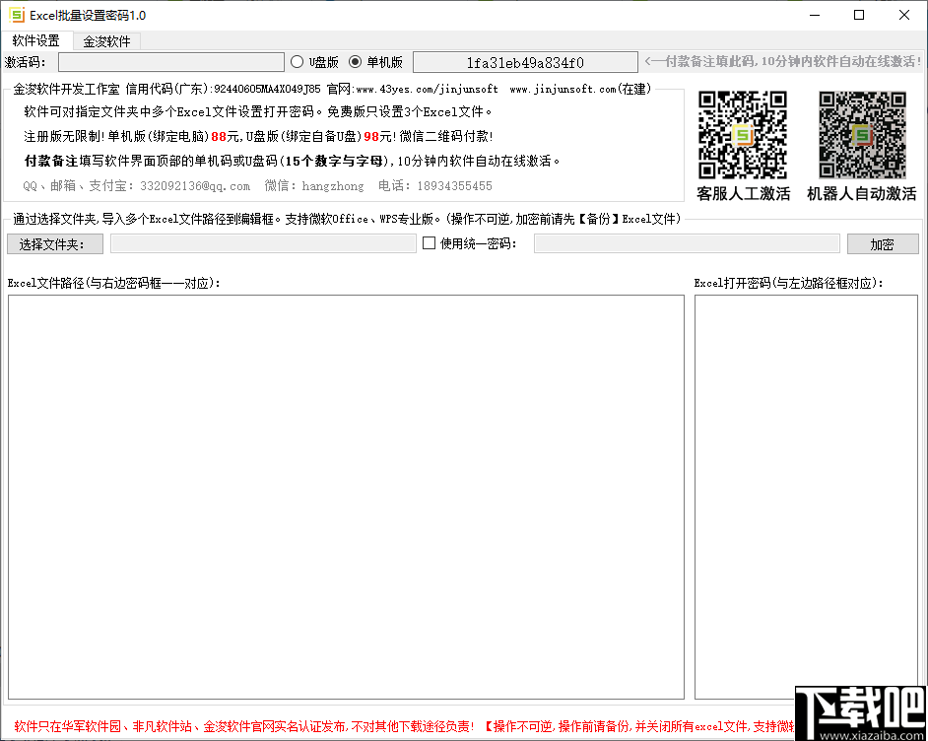
Task: Switch to the 金浚软件 tab
Action: [108, 41]
